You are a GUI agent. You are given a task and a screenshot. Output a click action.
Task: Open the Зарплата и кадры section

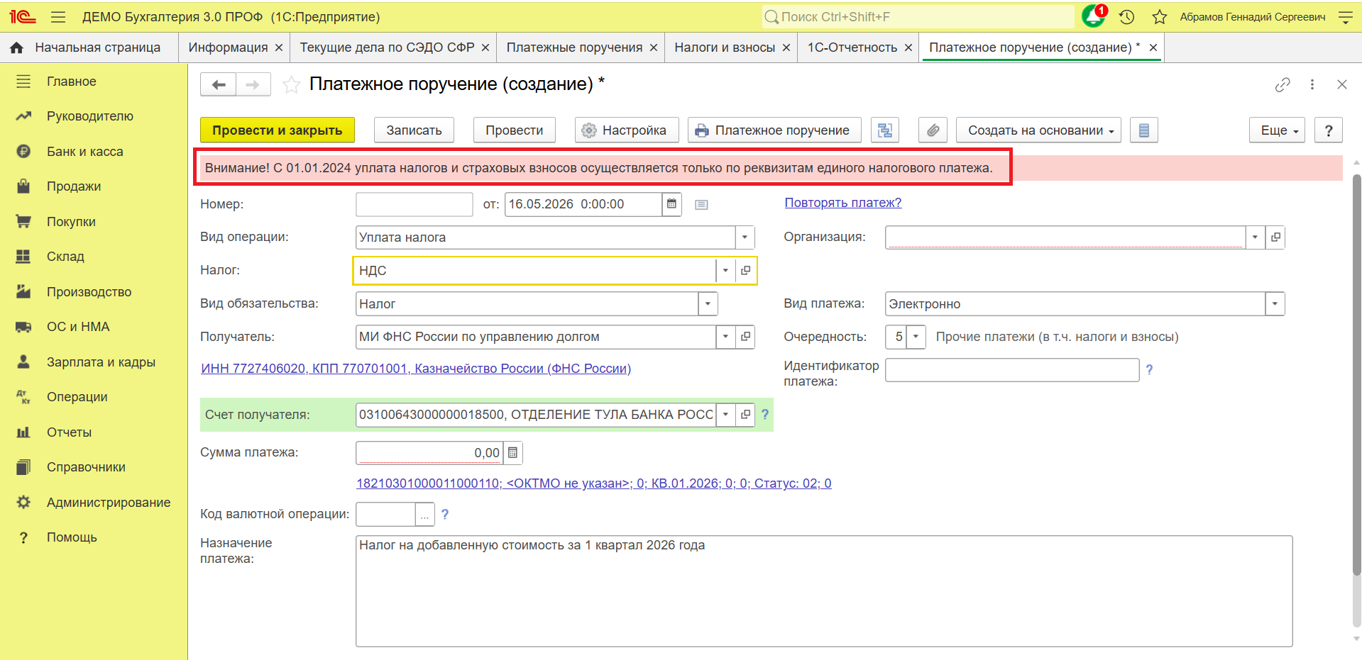point(101,362)
